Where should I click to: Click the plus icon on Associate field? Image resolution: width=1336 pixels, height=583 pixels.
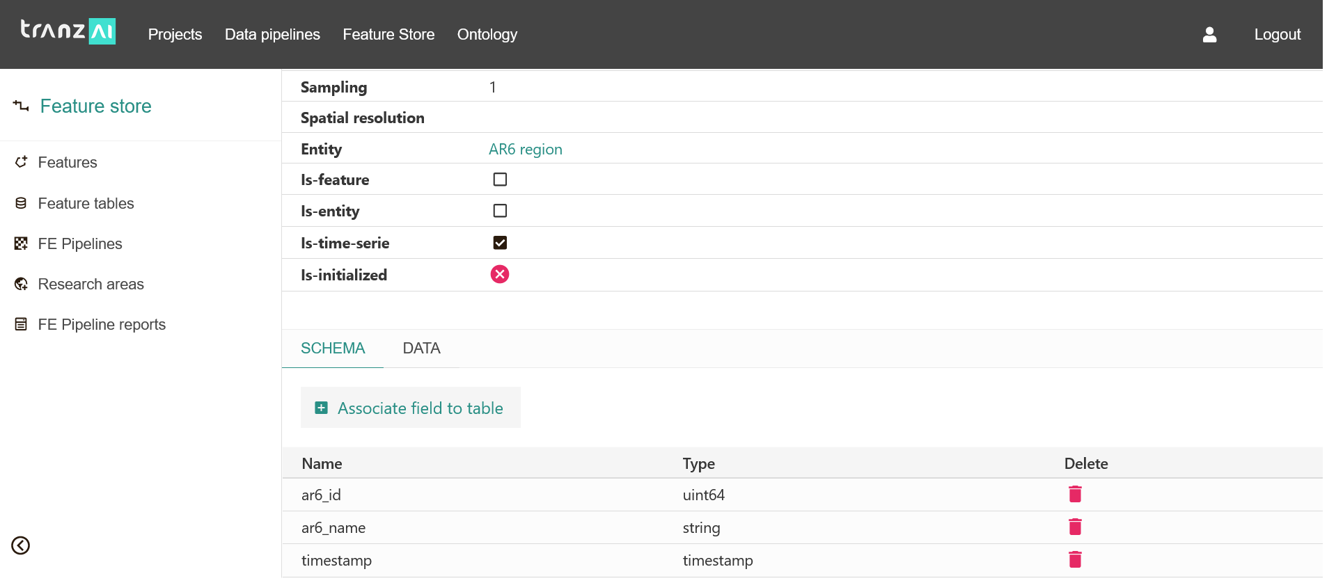[x=321, y=408]
